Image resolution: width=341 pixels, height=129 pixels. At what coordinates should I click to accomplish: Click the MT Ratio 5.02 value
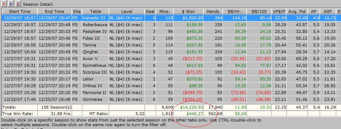click(127, 113)
